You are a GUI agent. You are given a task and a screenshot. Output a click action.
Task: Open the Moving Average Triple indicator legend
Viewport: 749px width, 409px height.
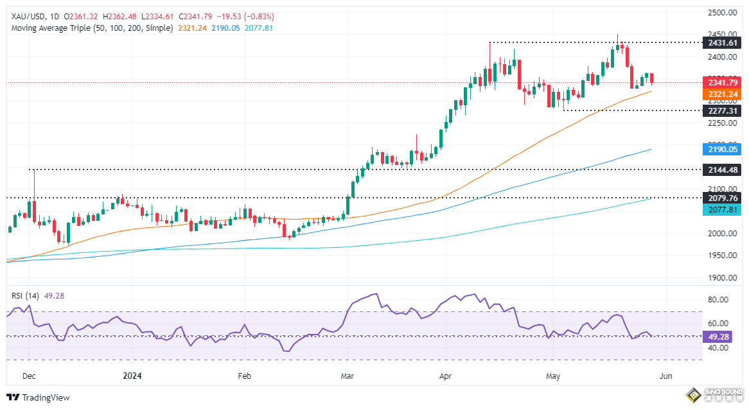coord(89,28)
